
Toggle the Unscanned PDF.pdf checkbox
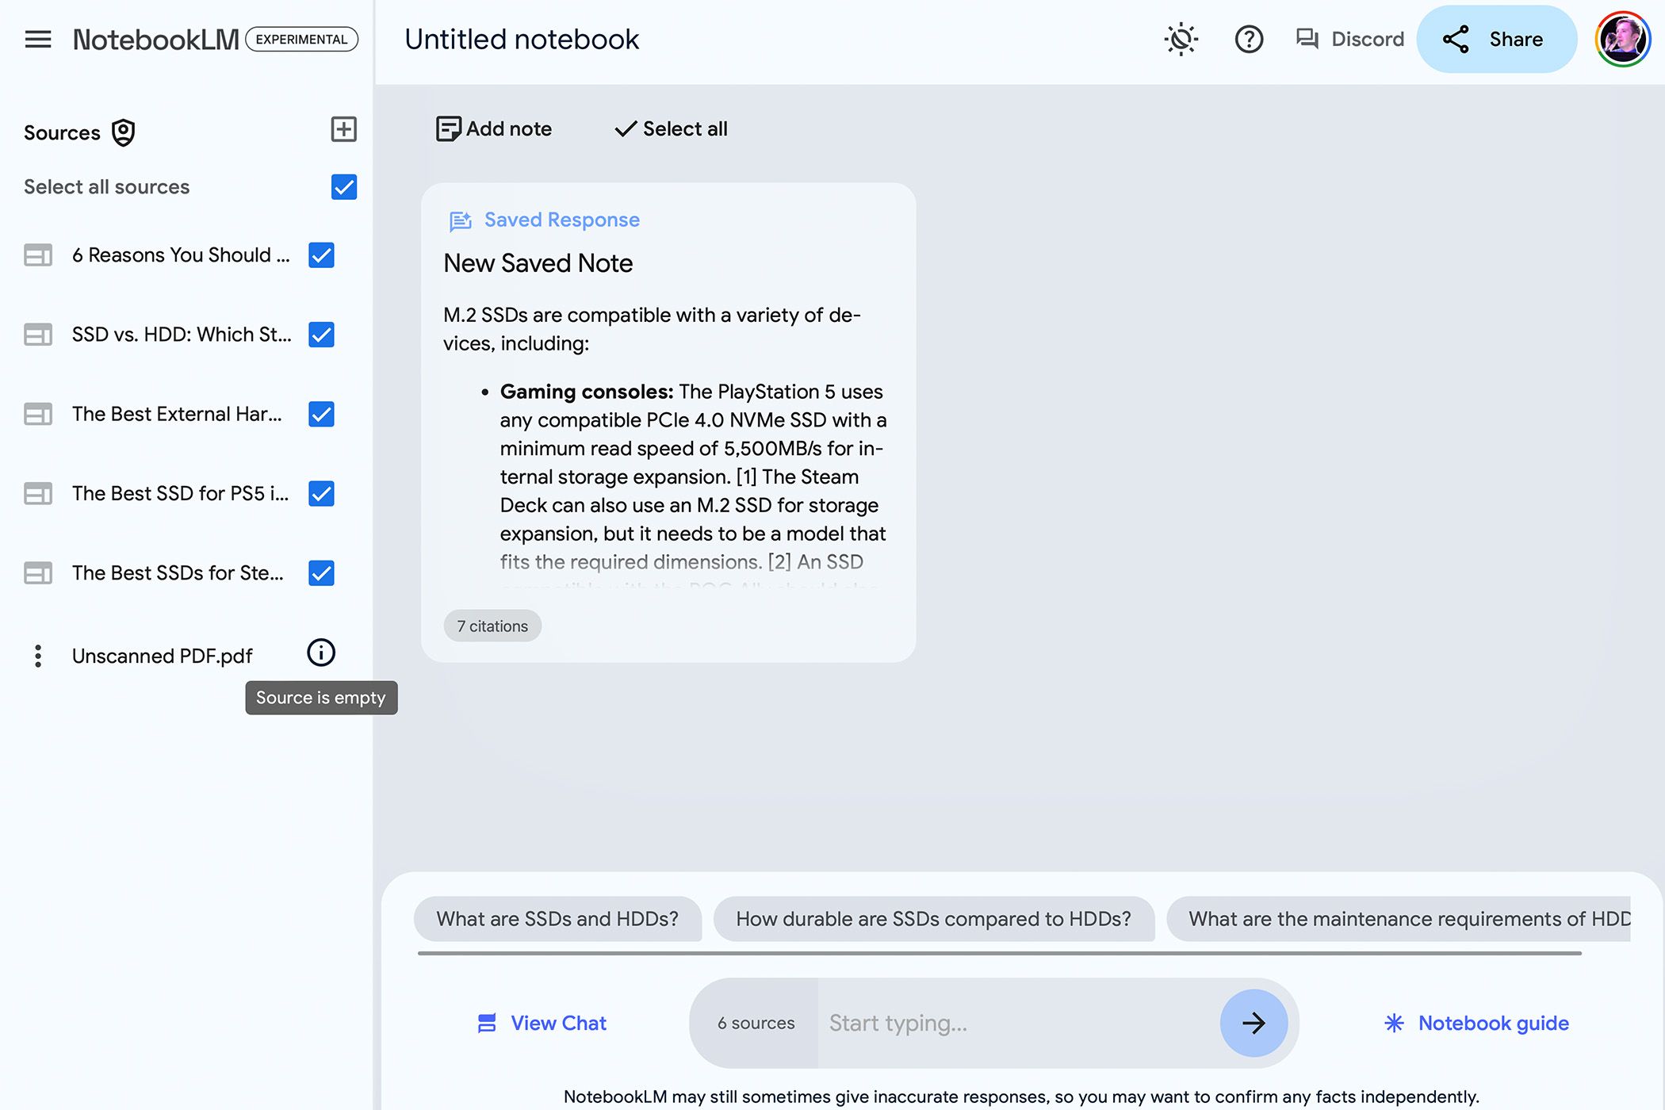point(321,653)
